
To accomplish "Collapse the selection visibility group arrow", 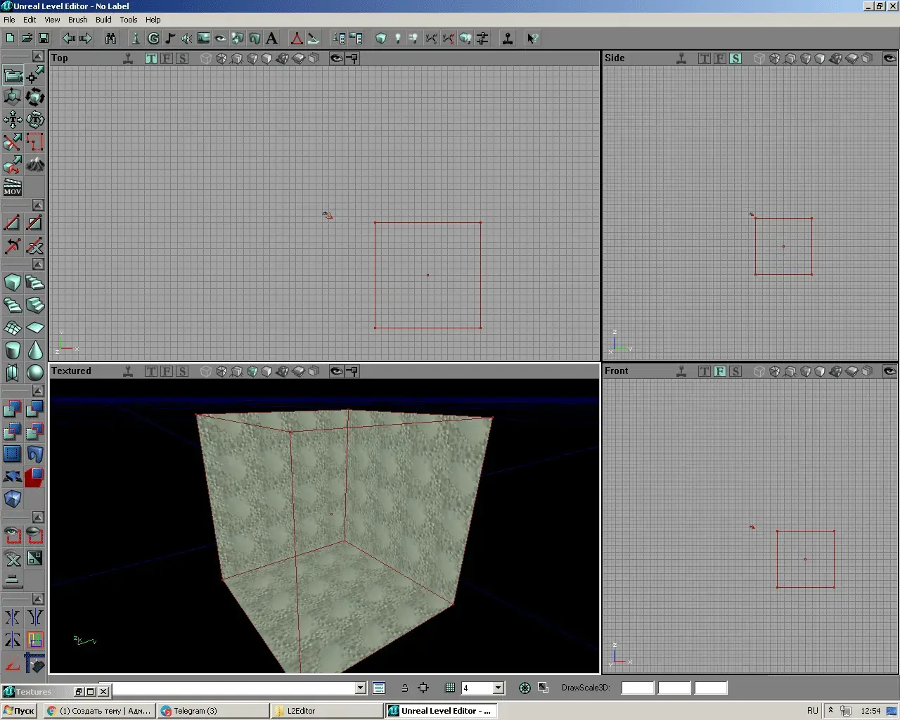I will [x=38, y=517].
